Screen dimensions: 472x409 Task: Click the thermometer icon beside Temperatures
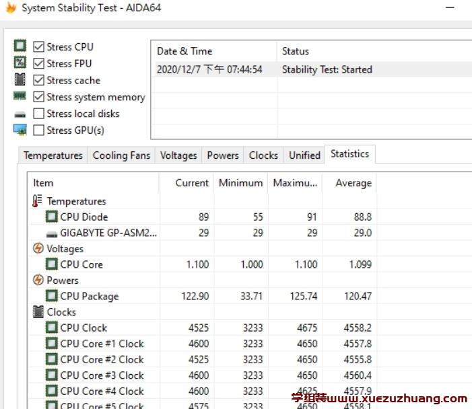[x=38, y=201]
